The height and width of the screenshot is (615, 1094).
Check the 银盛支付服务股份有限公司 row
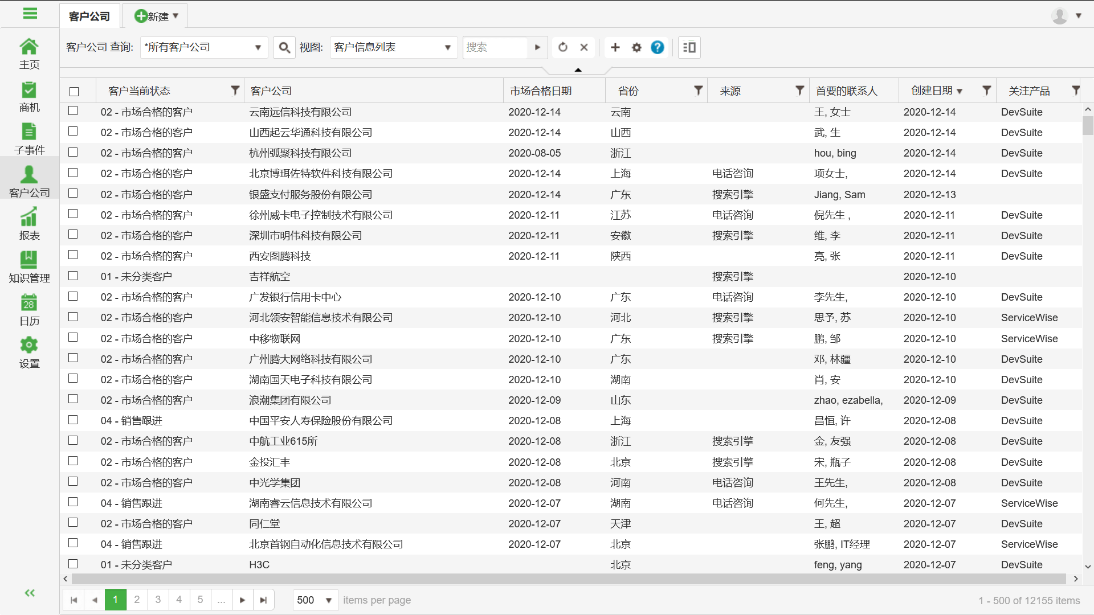(73, 193)
